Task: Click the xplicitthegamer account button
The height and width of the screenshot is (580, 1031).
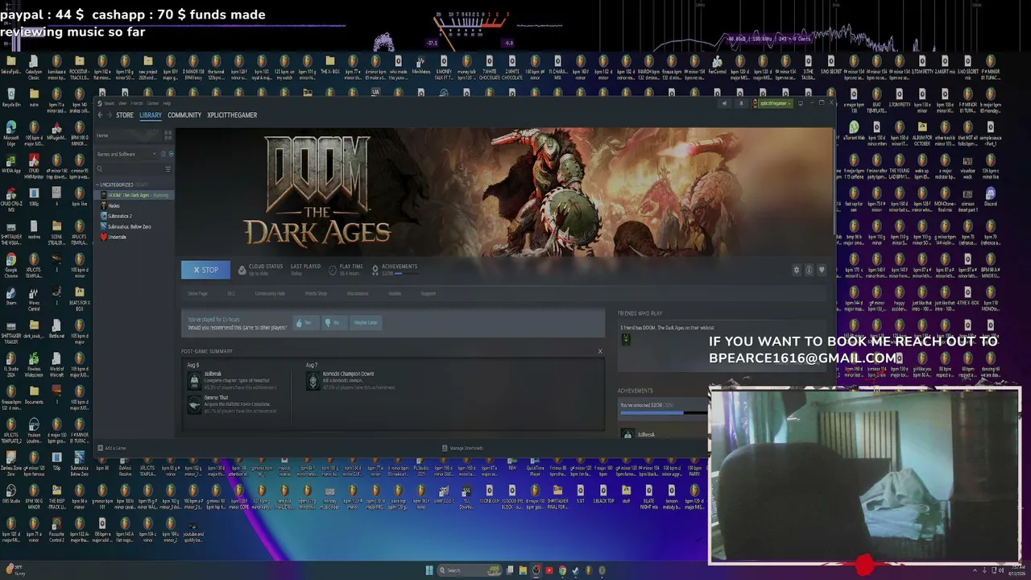Action: [x=774, y=103]
